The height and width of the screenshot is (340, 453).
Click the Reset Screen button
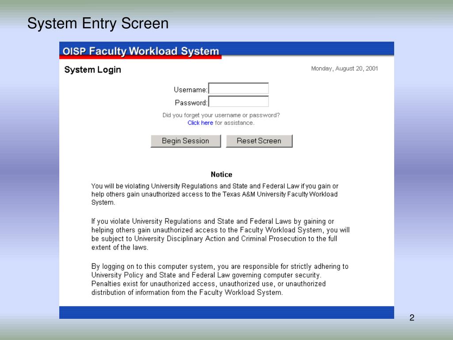259,141
